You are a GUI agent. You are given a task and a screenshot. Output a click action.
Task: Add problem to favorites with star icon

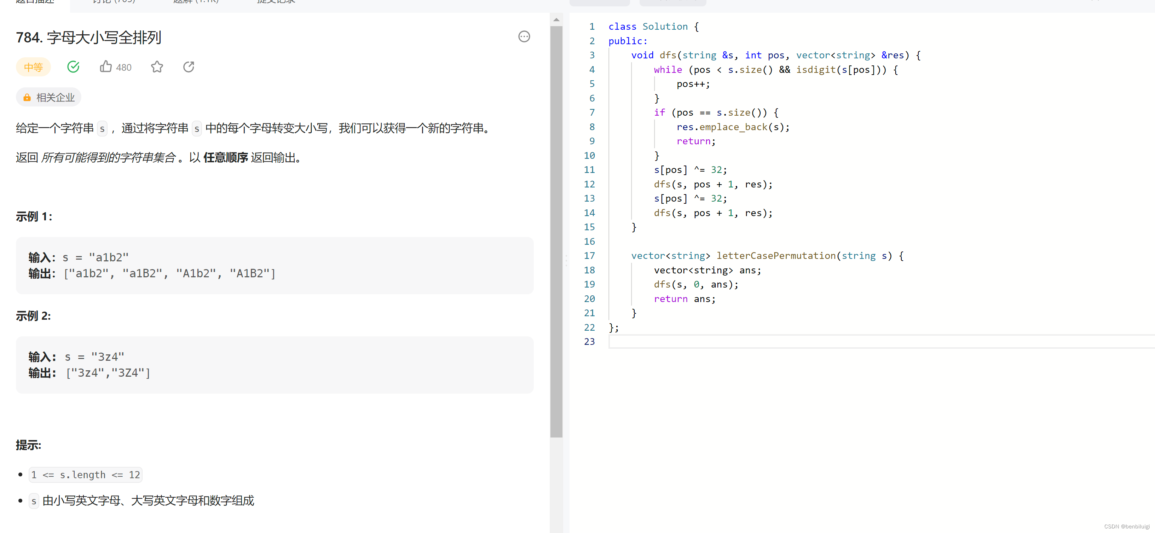[x=157, y=67]
